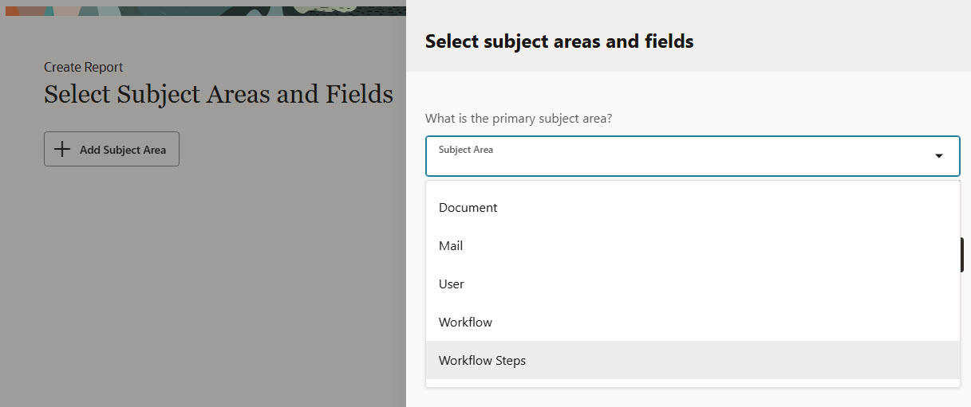Click the Create Report label

coord(84,68)
